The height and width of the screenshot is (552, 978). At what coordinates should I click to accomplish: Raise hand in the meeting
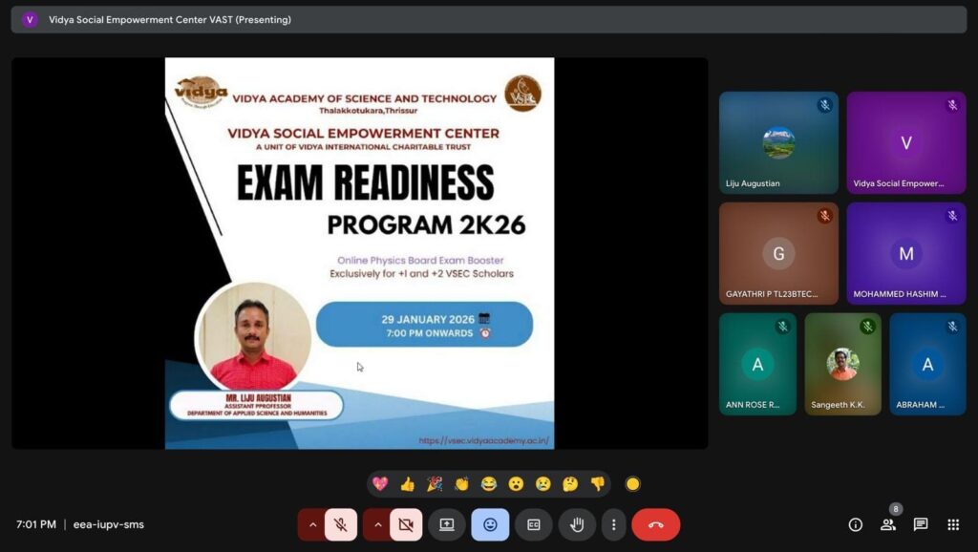click(577, 524)
